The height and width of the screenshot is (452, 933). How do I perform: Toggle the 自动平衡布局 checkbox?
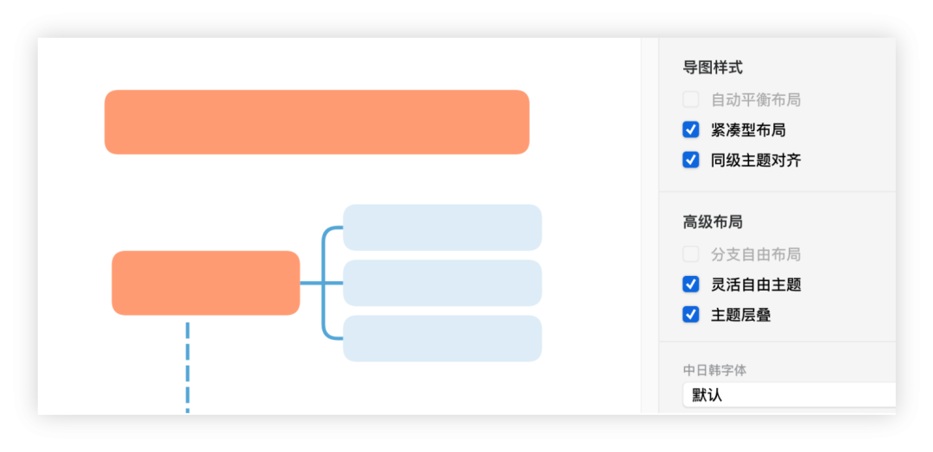pos(690,99)
